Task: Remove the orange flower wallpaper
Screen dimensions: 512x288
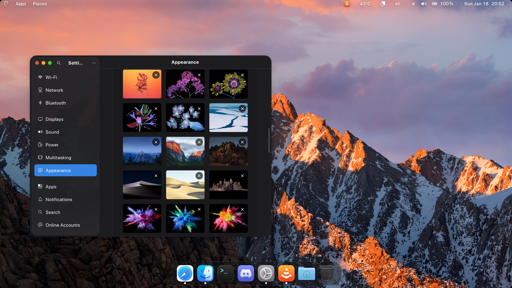Action: (156, 75)
